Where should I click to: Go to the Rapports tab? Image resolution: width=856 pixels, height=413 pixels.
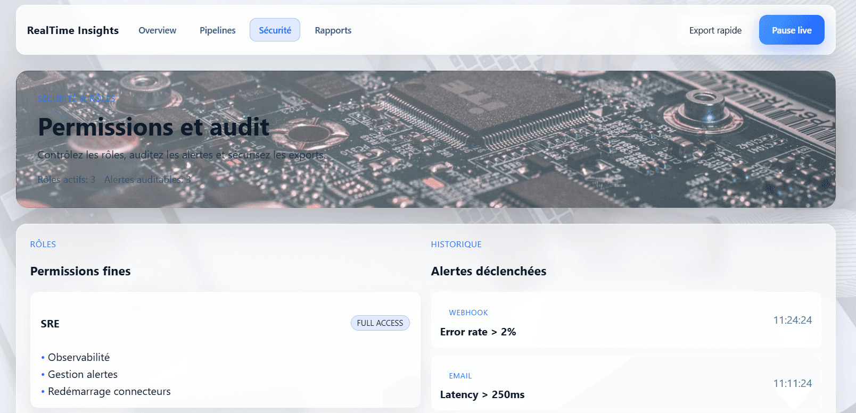(333, 30)
